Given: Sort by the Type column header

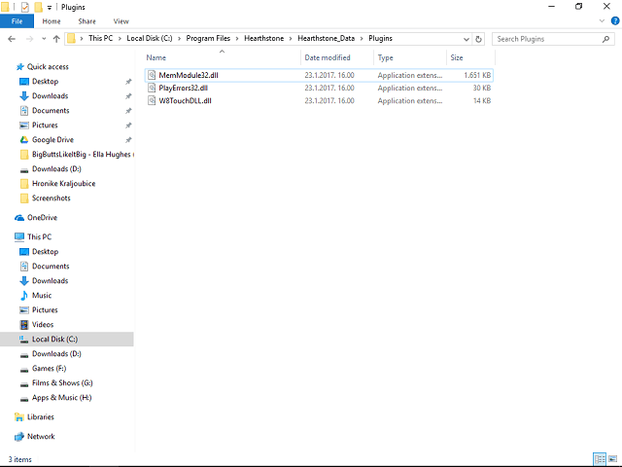Looking at the screenshot, I should (x=385, y=57).
